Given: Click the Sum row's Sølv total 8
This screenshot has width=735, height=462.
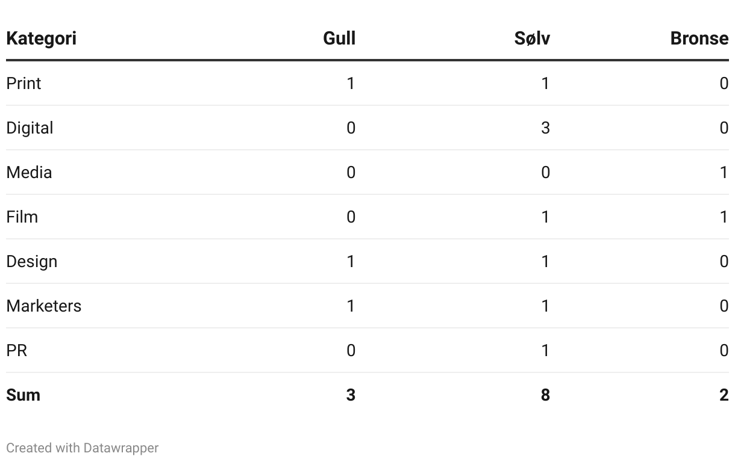Looking at the screenshot, I should pyautogui.click(x=545, y=395).
